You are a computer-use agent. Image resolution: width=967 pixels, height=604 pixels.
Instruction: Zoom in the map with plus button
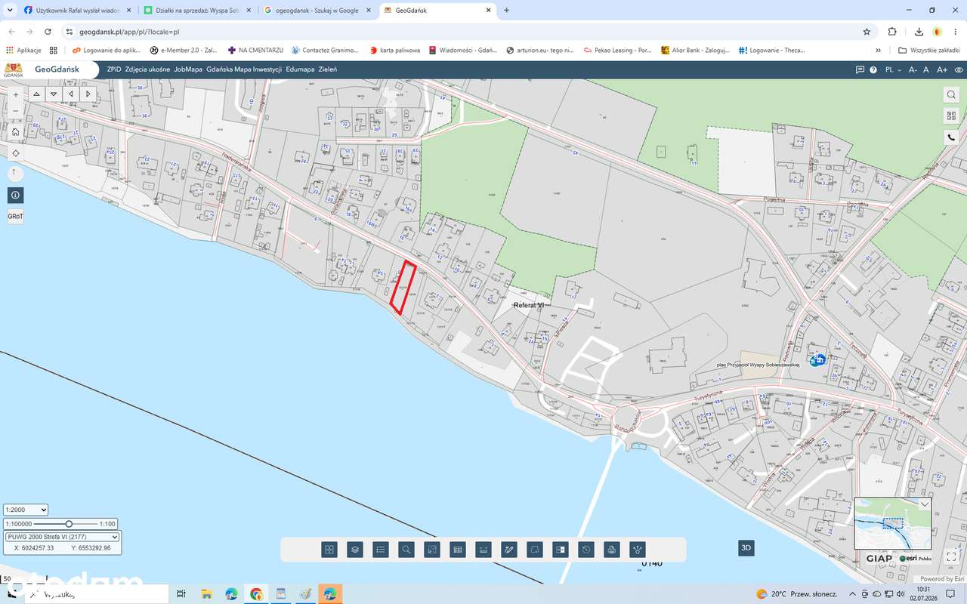(x=16, y=95)
